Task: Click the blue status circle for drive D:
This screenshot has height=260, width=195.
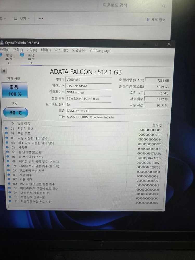Action: 22,55
